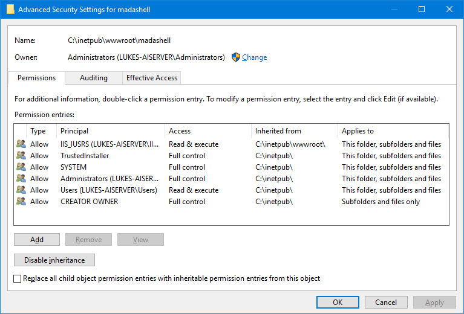
Task: Click Read & execute access for IIS_IUSRS
Action: (194, 144)
